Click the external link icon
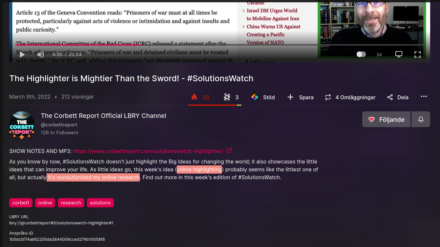 [229, 150]
